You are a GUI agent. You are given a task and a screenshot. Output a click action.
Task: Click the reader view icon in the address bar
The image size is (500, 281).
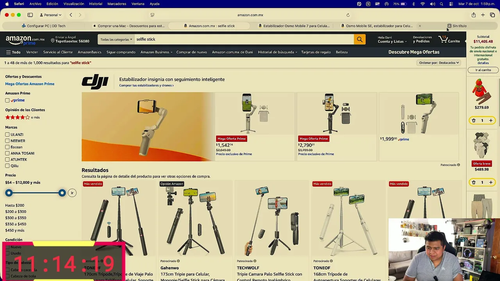pyautogui.click(x=152, y=15)
